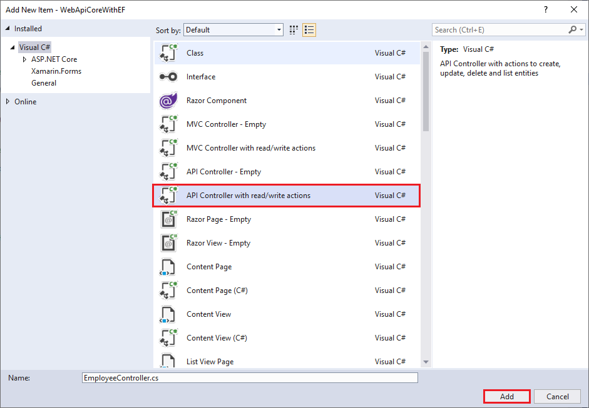589x408 pixels.
Task: Click the 'Class' template name
Action: [x=195, y=53]
